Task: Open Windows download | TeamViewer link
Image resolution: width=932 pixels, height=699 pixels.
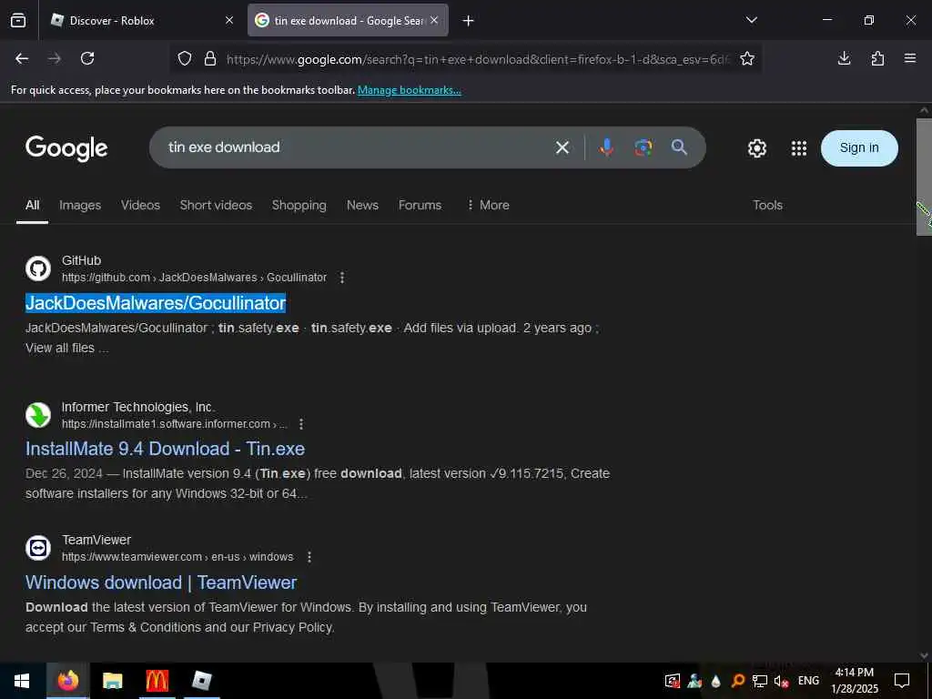Action: [161, 582]
